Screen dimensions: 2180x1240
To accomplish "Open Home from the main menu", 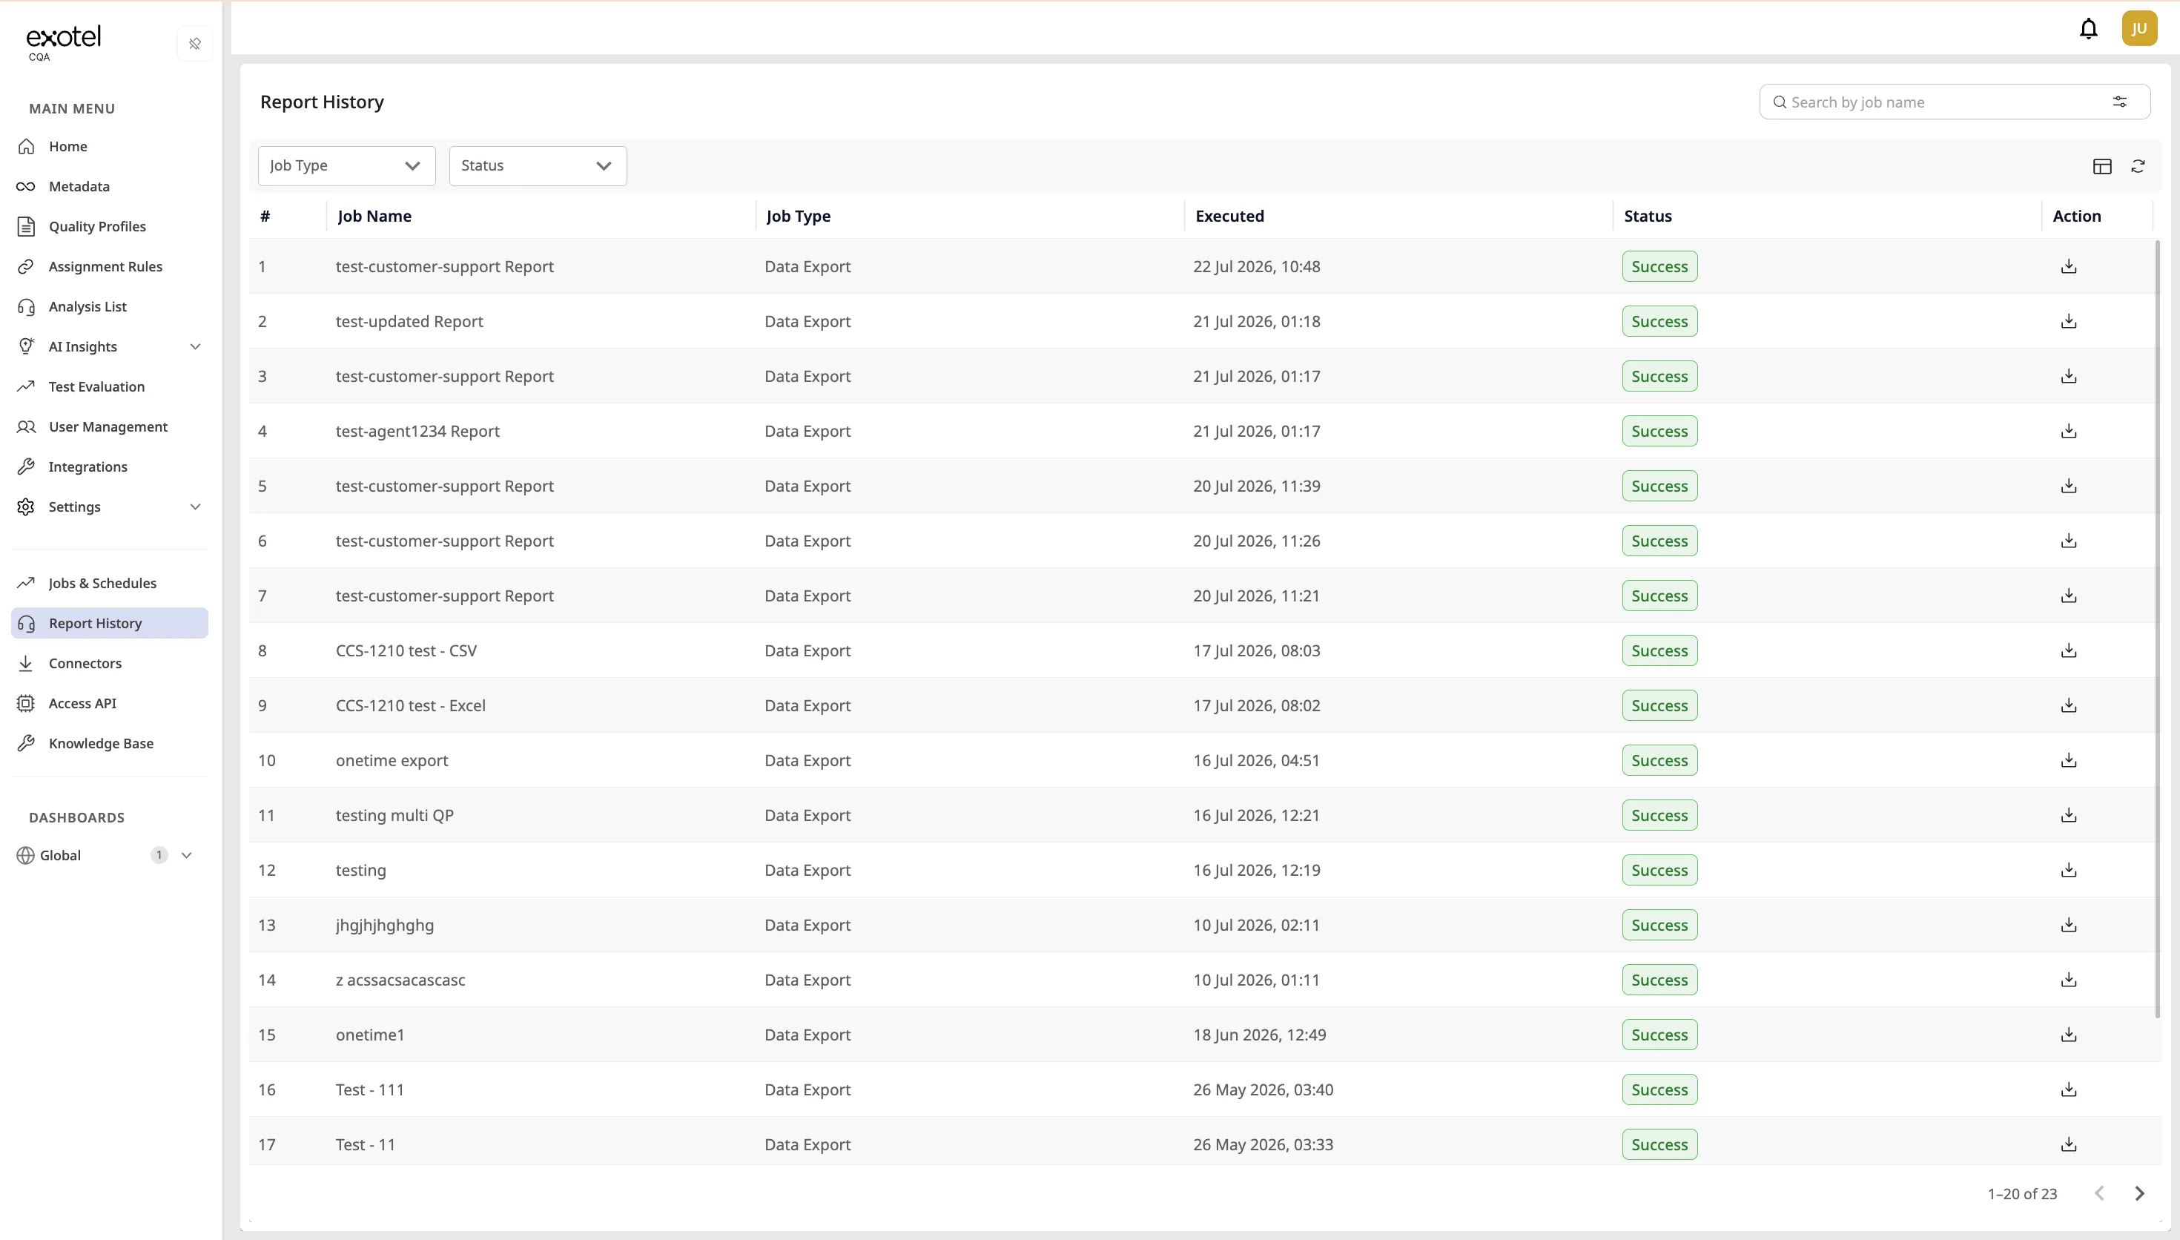I will tap(110, 147).
